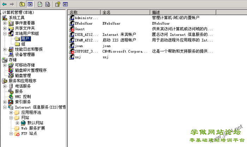Collapse the 网站 node
Viewport: 247px width, 147px height.
click(11, 118)
